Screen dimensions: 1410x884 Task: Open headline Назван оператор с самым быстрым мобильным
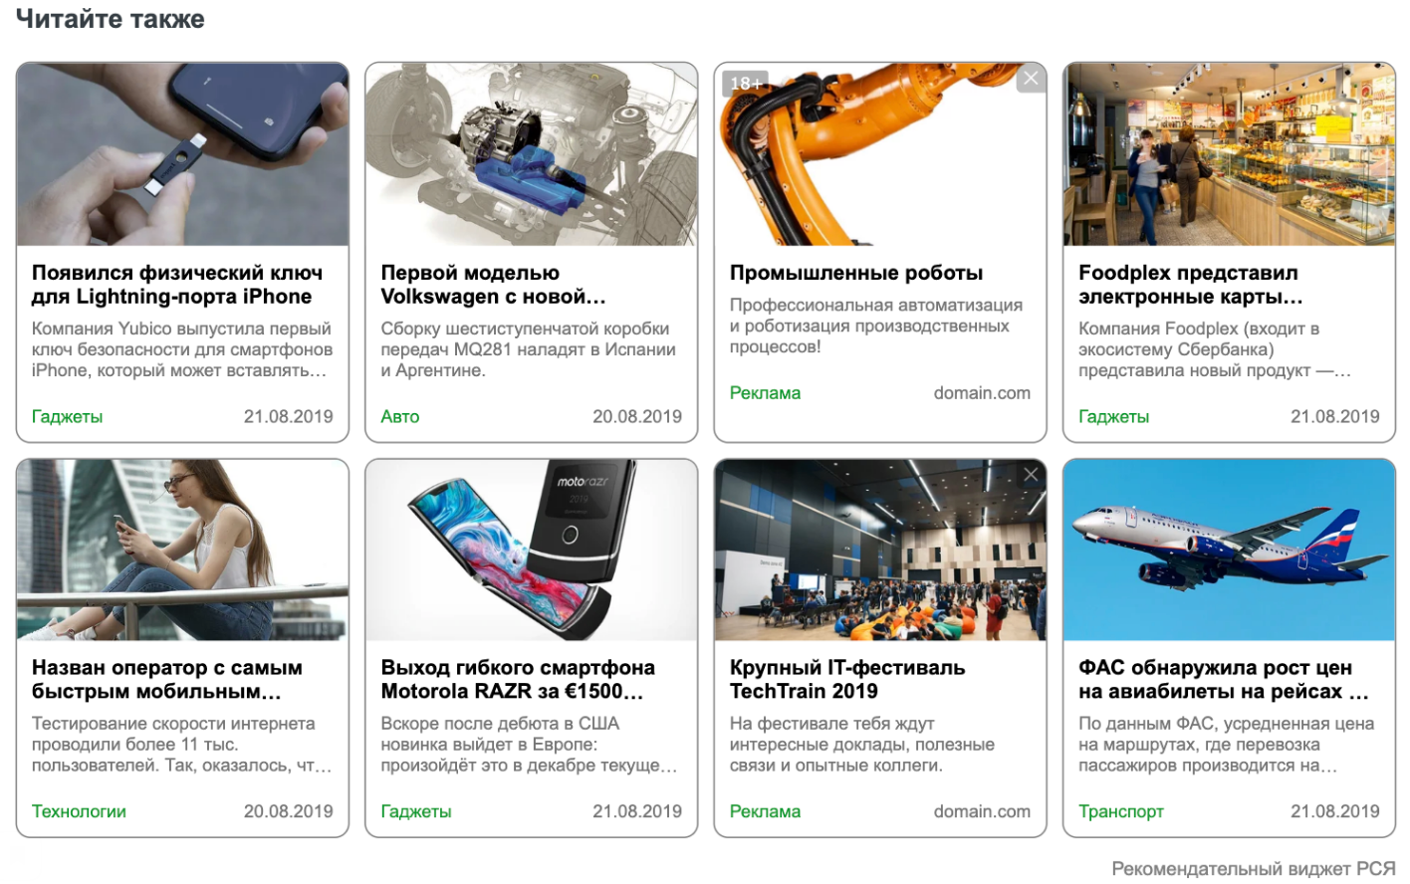click(166, 680)
